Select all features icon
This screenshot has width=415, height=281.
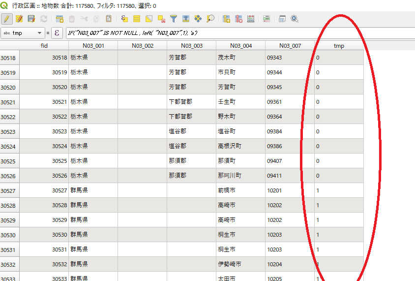tap(137, 19)
